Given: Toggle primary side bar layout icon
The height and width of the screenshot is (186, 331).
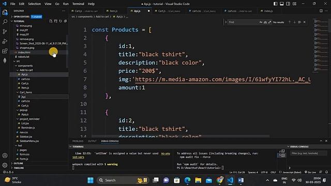Looking at the screenshot, I should pos(276,4).
